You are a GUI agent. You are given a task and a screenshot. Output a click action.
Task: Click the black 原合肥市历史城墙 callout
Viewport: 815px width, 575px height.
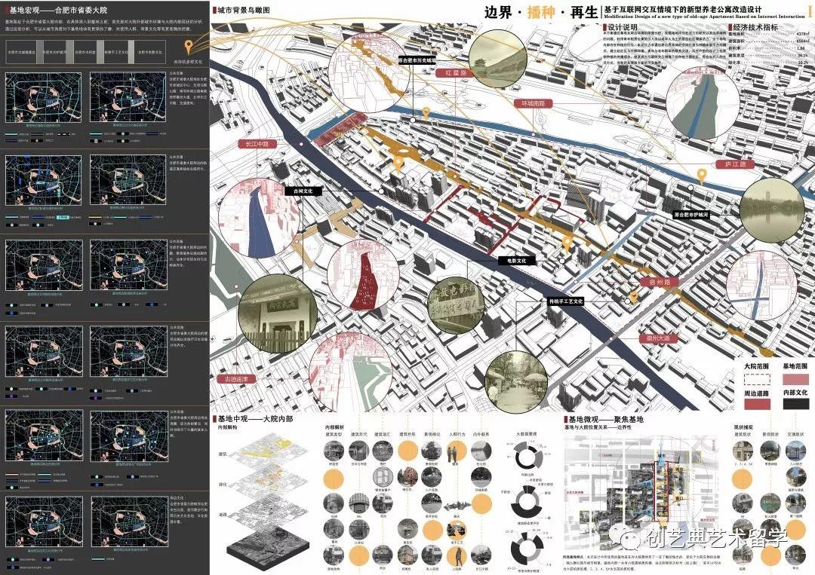(417, 60)
